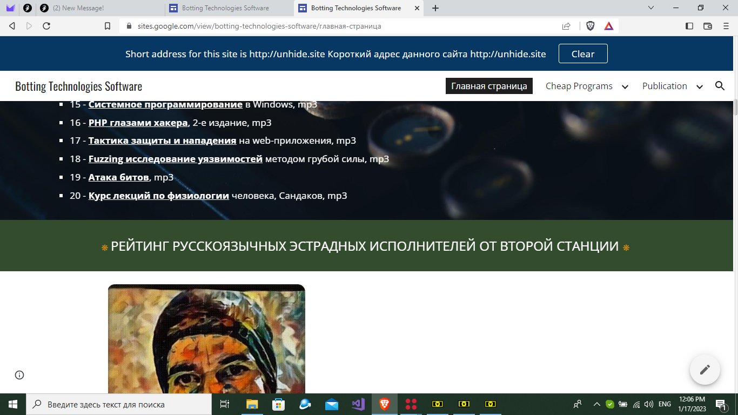Launch File Explorer from the taskbar
Viewport: 738px width, 415px height.
[x=252, y=404]
